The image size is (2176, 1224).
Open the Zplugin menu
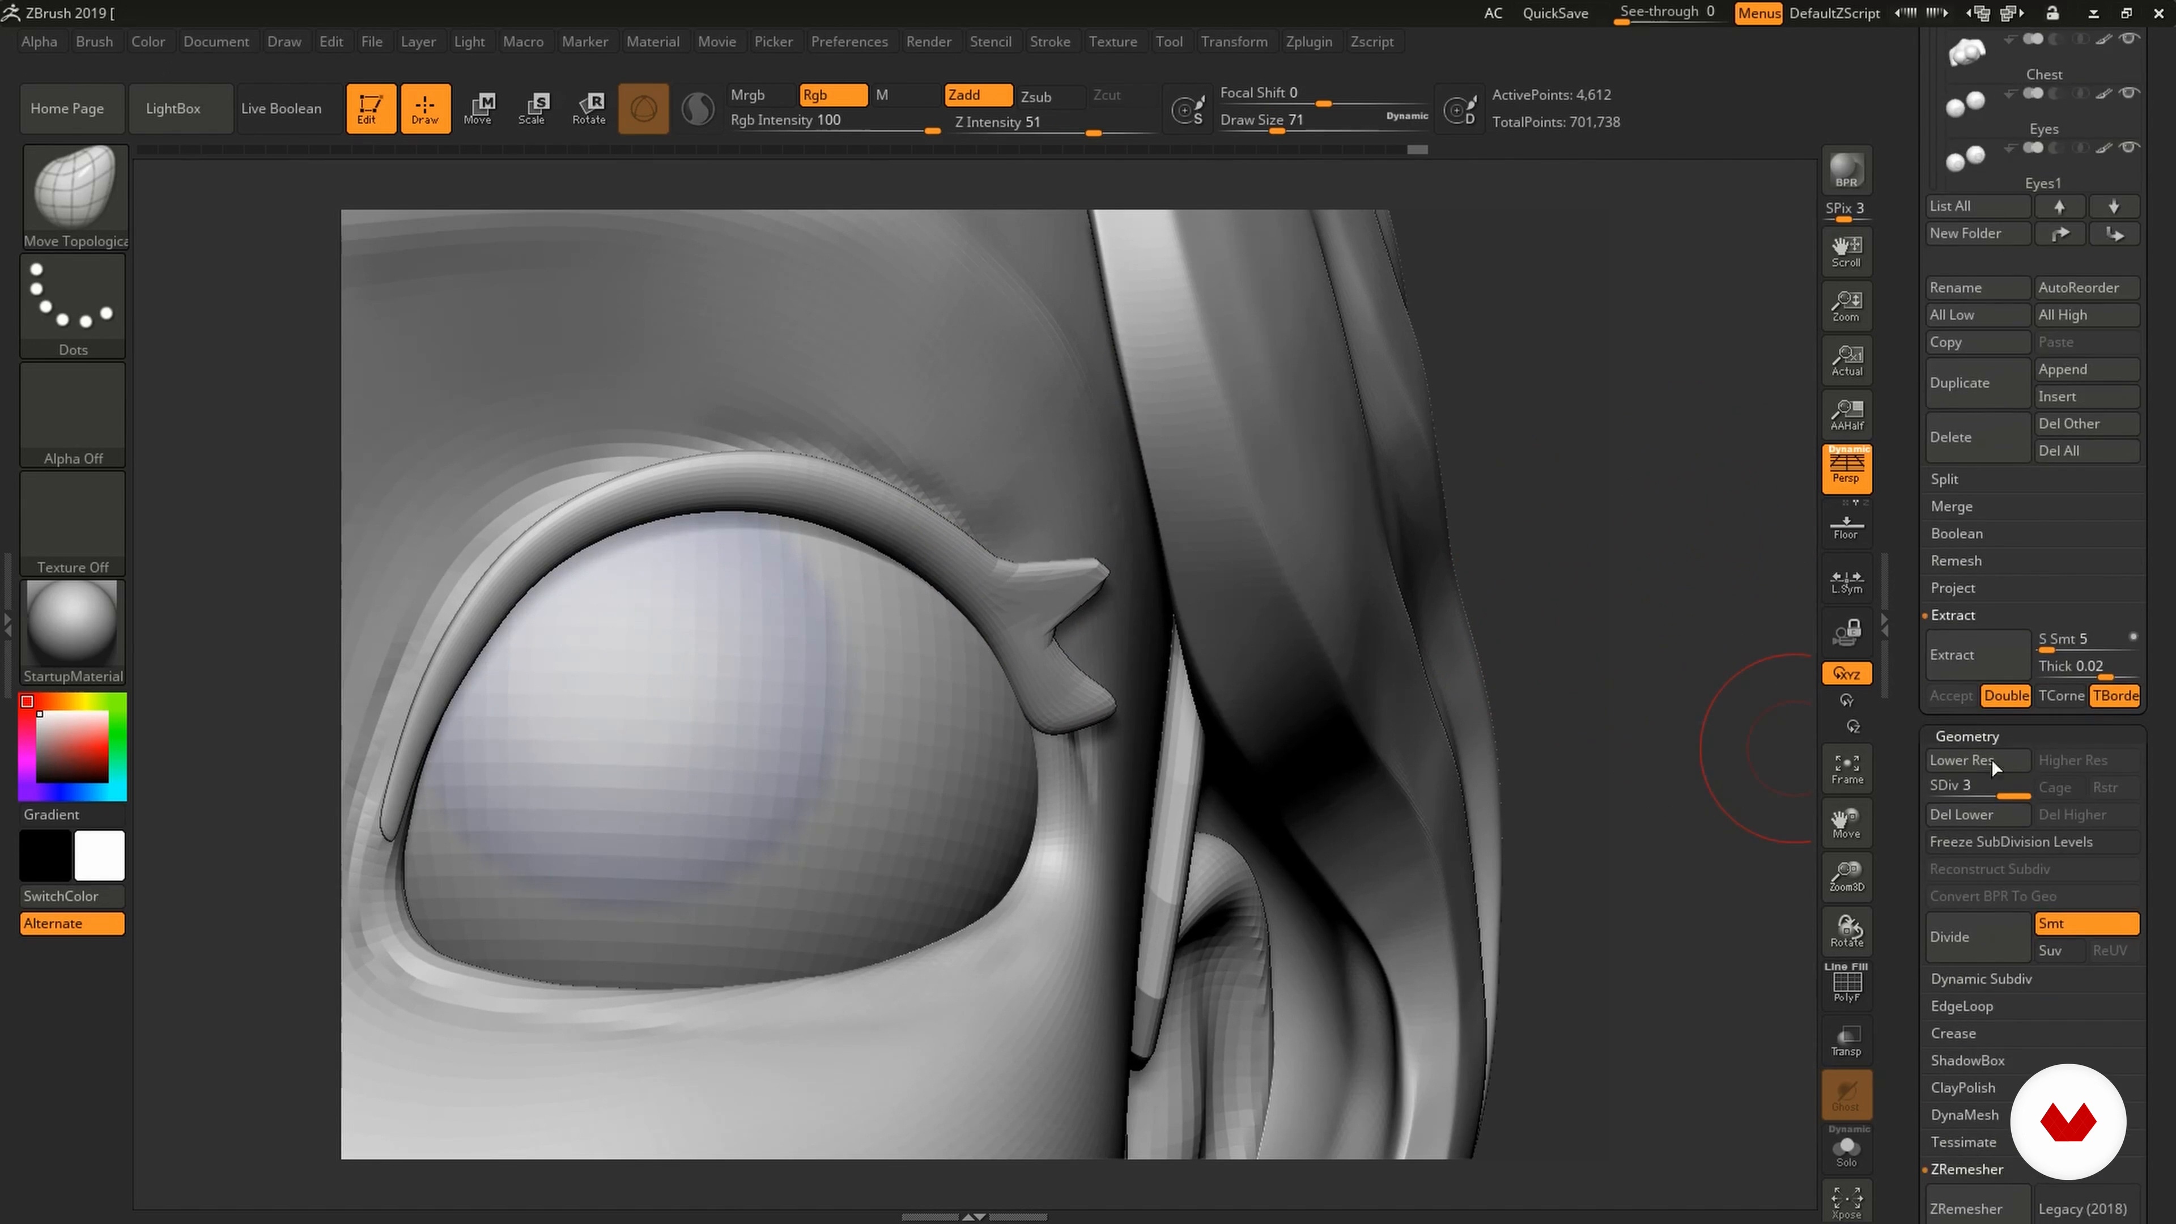(x=1308, y=41)
